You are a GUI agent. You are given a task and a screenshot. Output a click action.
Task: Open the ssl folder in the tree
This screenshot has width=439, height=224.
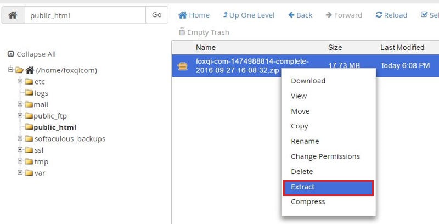click(x=39, y=150)
